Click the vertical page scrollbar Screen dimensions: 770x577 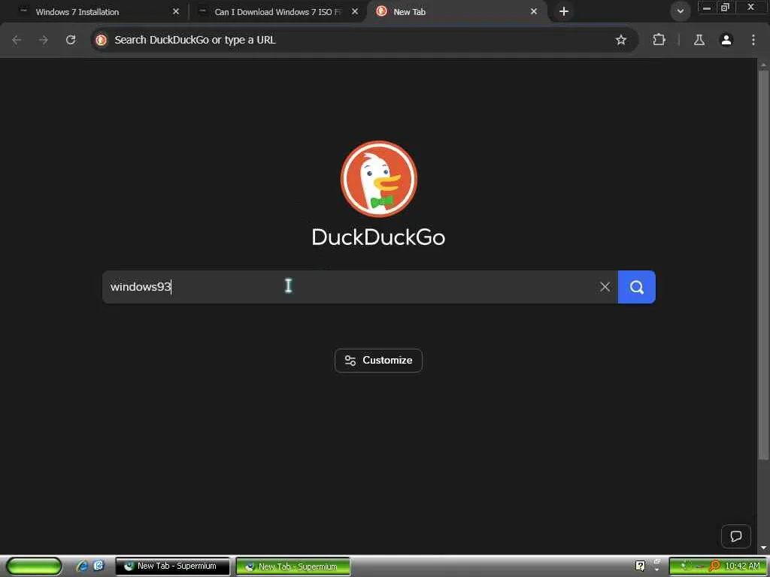[x=763, y=265]
